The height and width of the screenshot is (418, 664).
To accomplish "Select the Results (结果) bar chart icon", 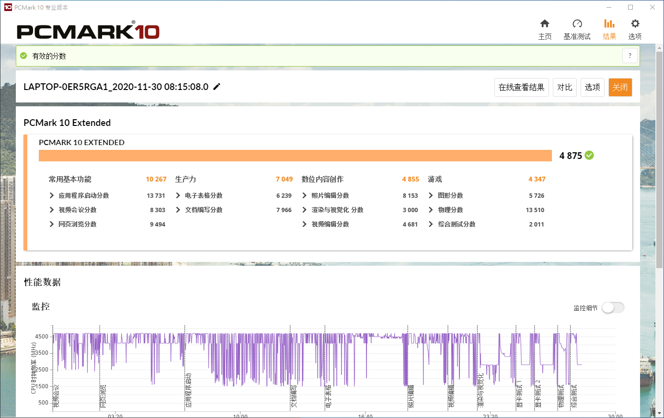I will point(609,24).
